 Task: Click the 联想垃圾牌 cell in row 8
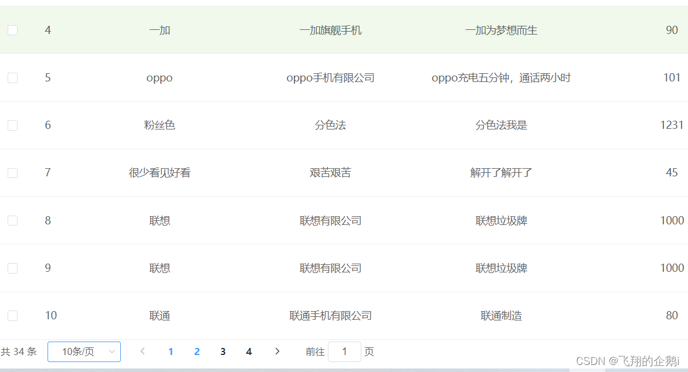pyautogui.click(x=501, y=220)
